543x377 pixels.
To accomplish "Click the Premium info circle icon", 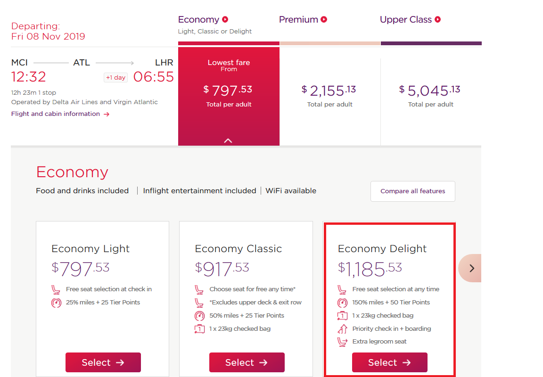I will pyautogui.click(x=324, y=19).
